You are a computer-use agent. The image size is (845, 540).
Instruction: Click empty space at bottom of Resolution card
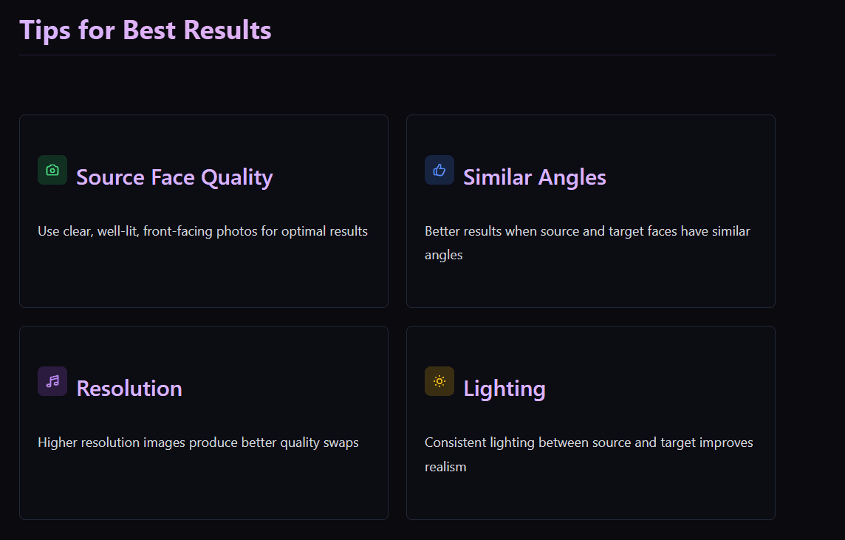coord(203,491)
